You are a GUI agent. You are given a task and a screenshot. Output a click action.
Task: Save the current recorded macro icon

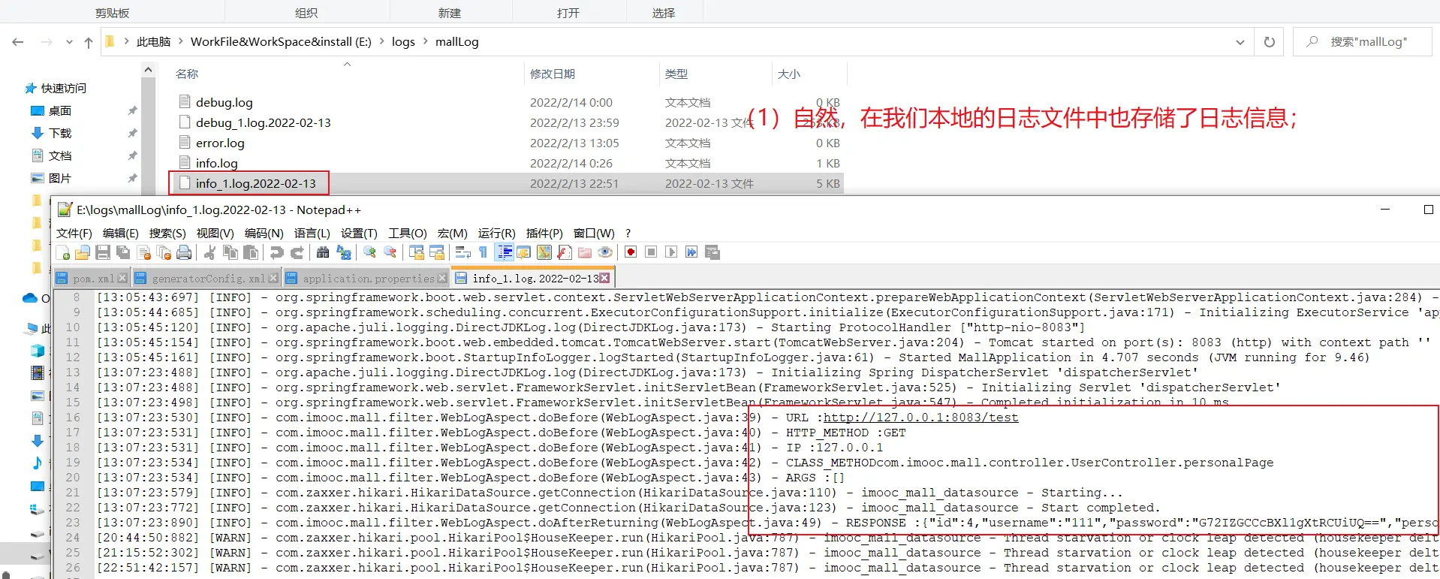point(712,252)
